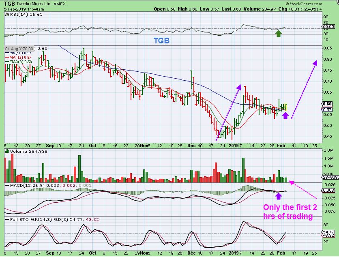Click the 0.57 moving average tag on price axis
The height and width of the screenshot is (257, 339).
(327, 109)
